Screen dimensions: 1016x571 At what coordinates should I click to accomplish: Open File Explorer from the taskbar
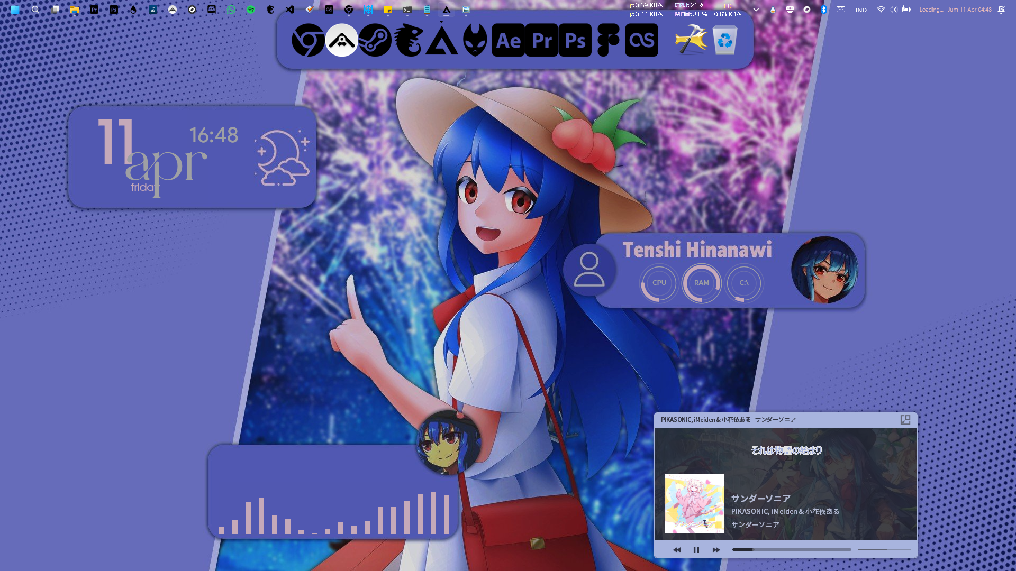75,10
